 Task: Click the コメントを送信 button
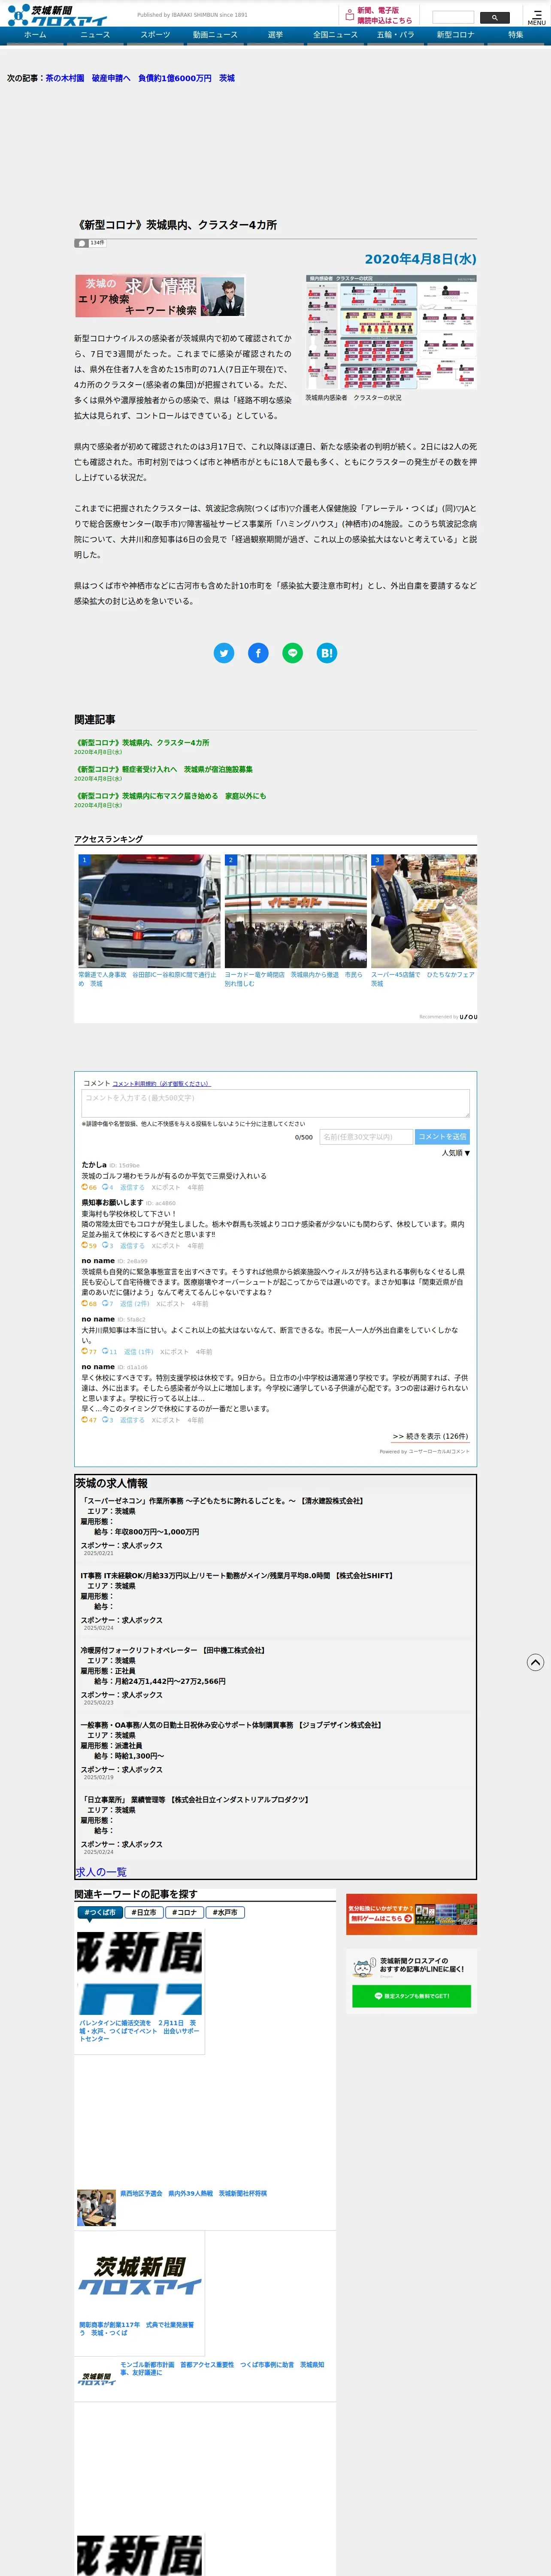[442, 1136]
